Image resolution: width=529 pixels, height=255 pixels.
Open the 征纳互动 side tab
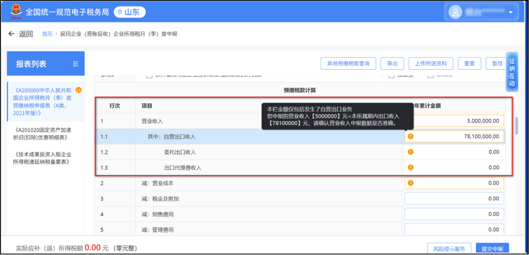coord(512,72)
